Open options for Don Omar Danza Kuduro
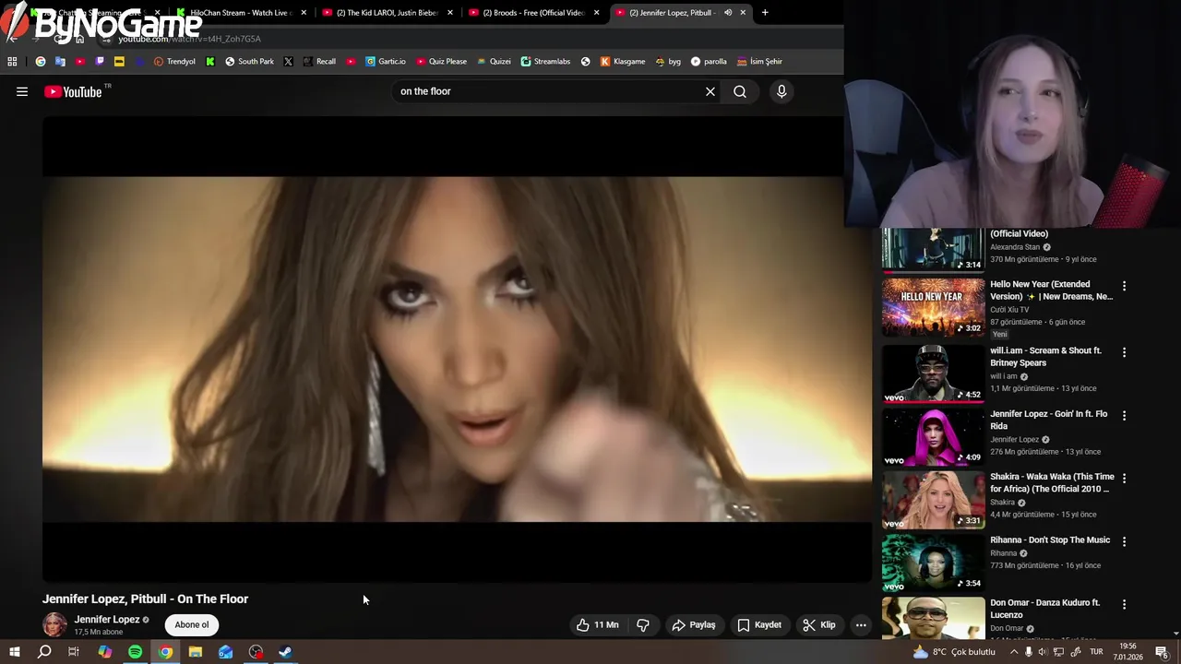This screenshot has height=664, width=1181. pyautogui.click(x=1124, y=604)
